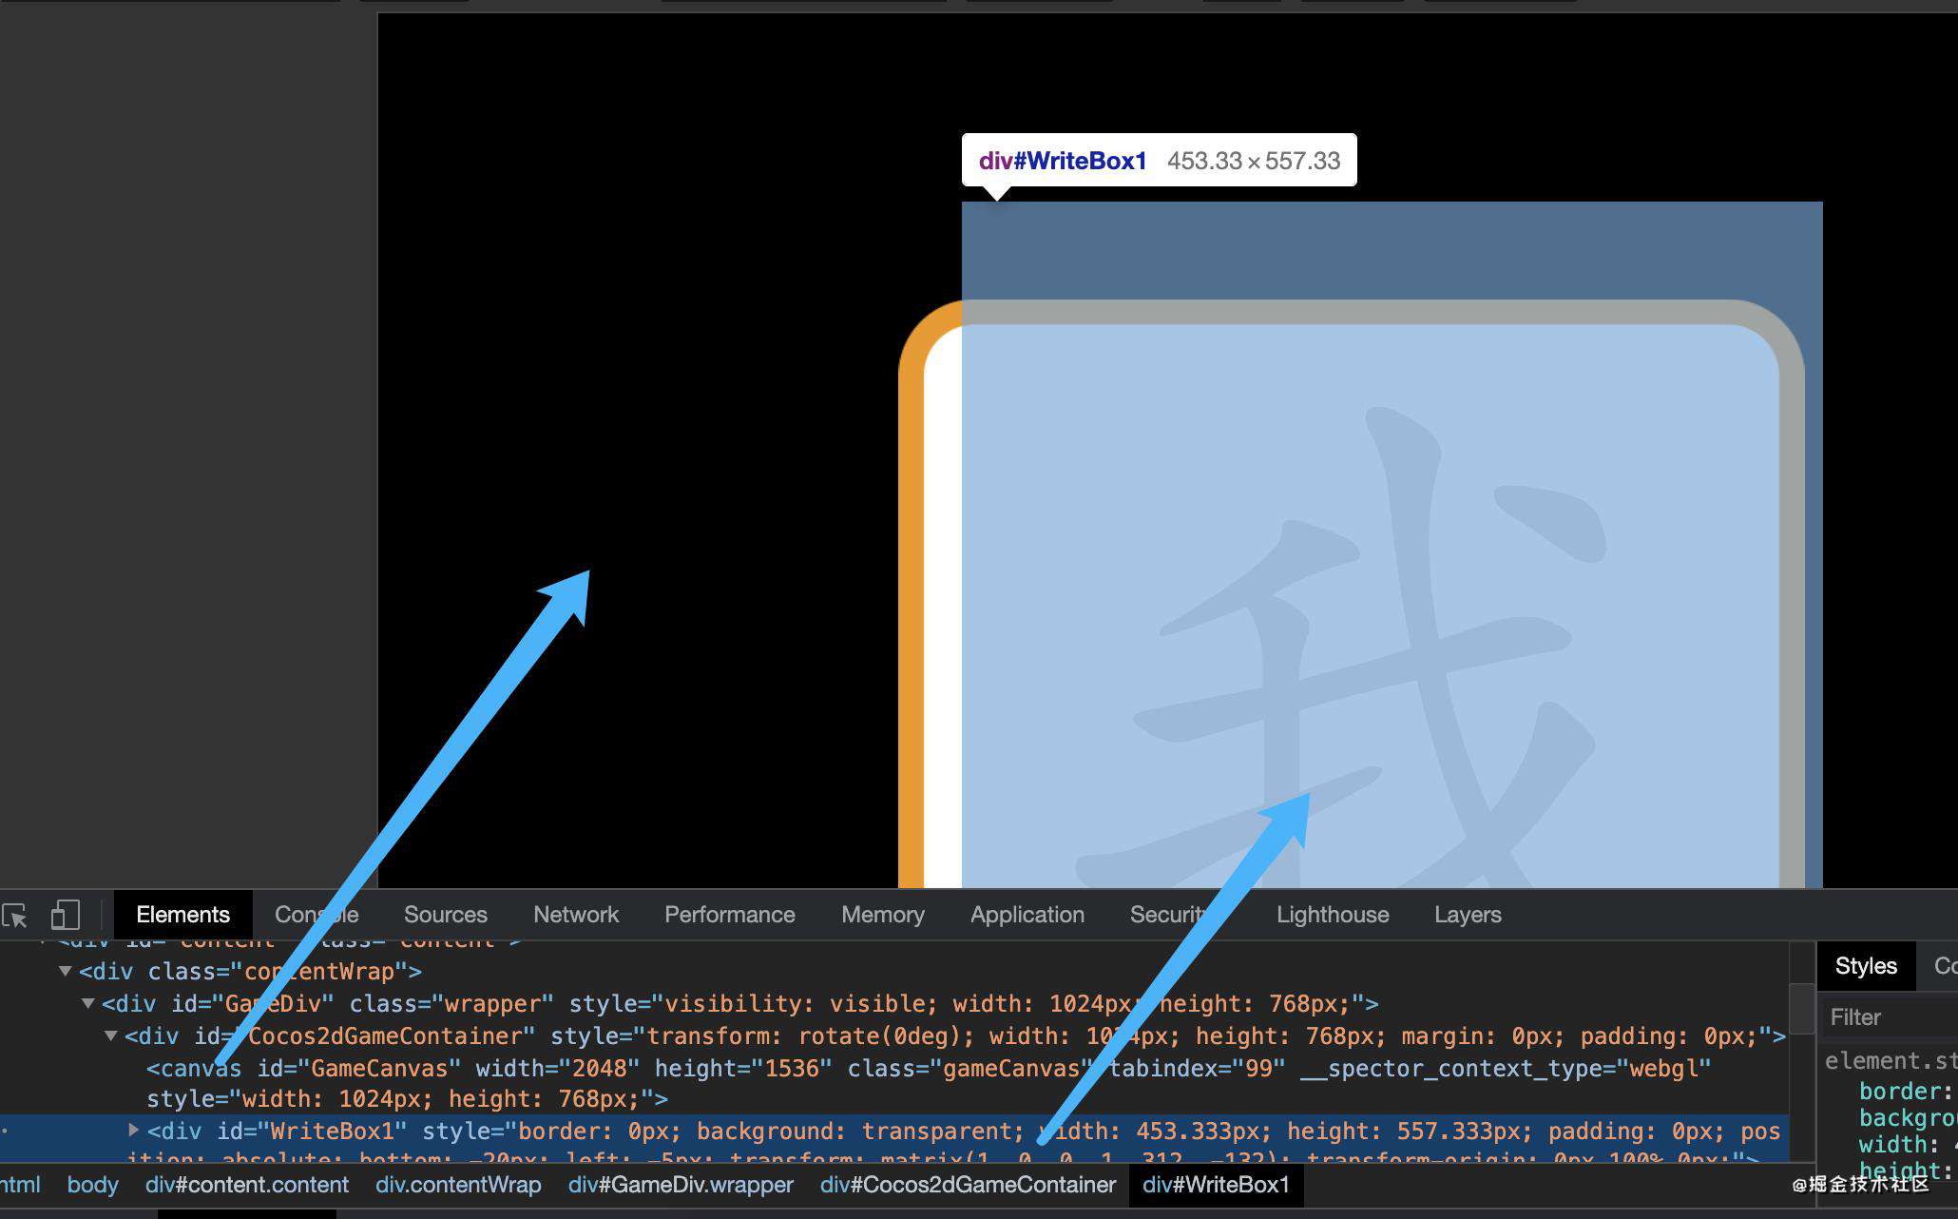
Task: Select the GameCanvas canvas element line
Action: pos(929,1083)
